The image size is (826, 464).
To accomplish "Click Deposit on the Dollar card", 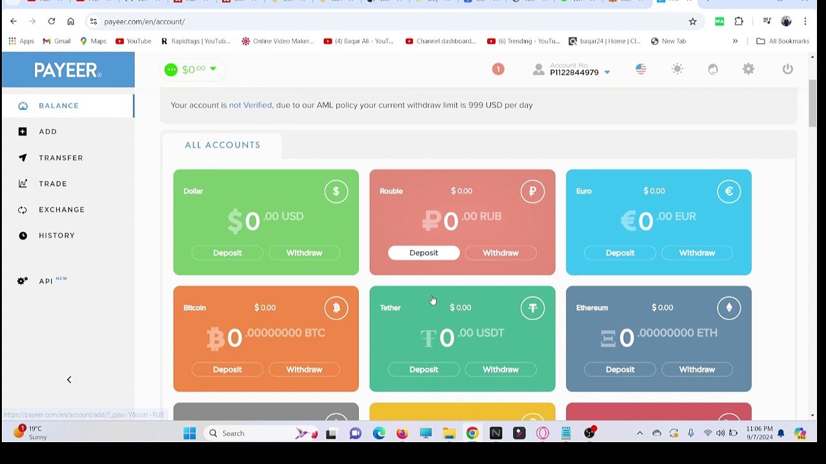I will click(227, 253).
